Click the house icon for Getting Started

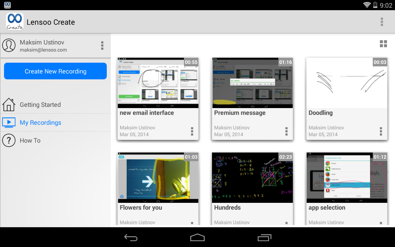click(x=9, y=105)
